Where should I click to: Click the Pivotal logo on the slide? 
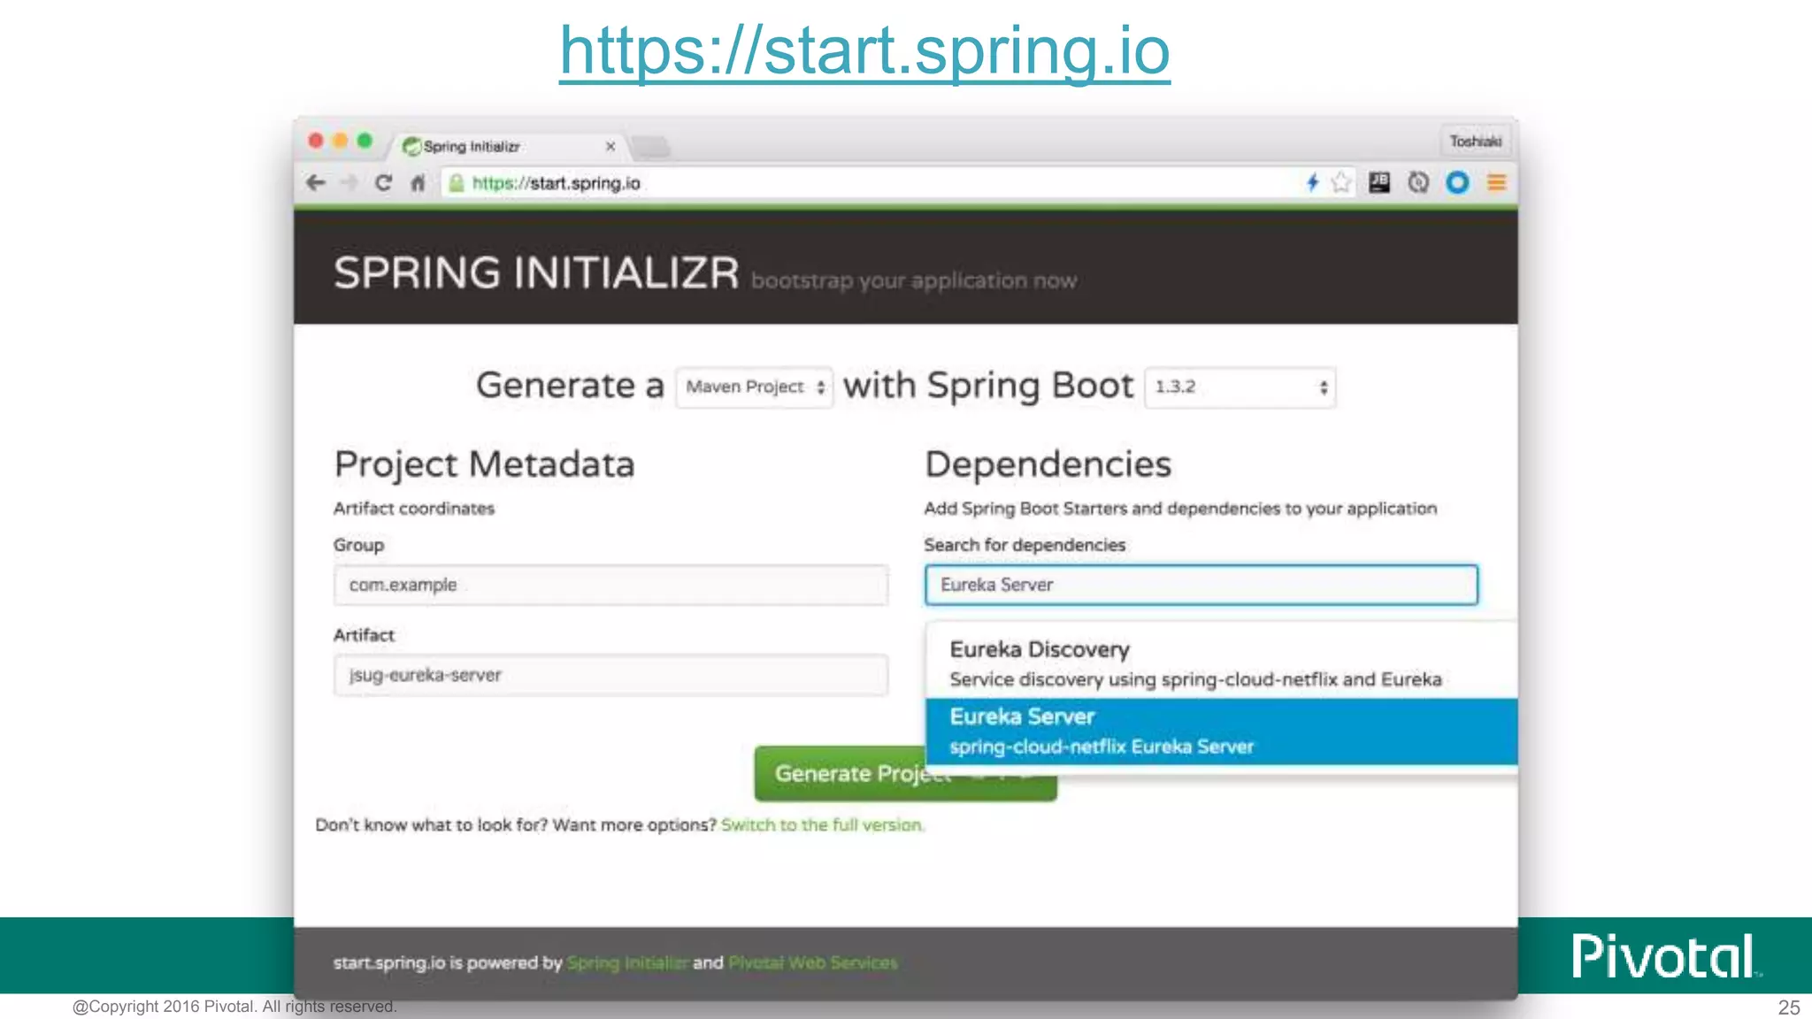[1666, 955]
